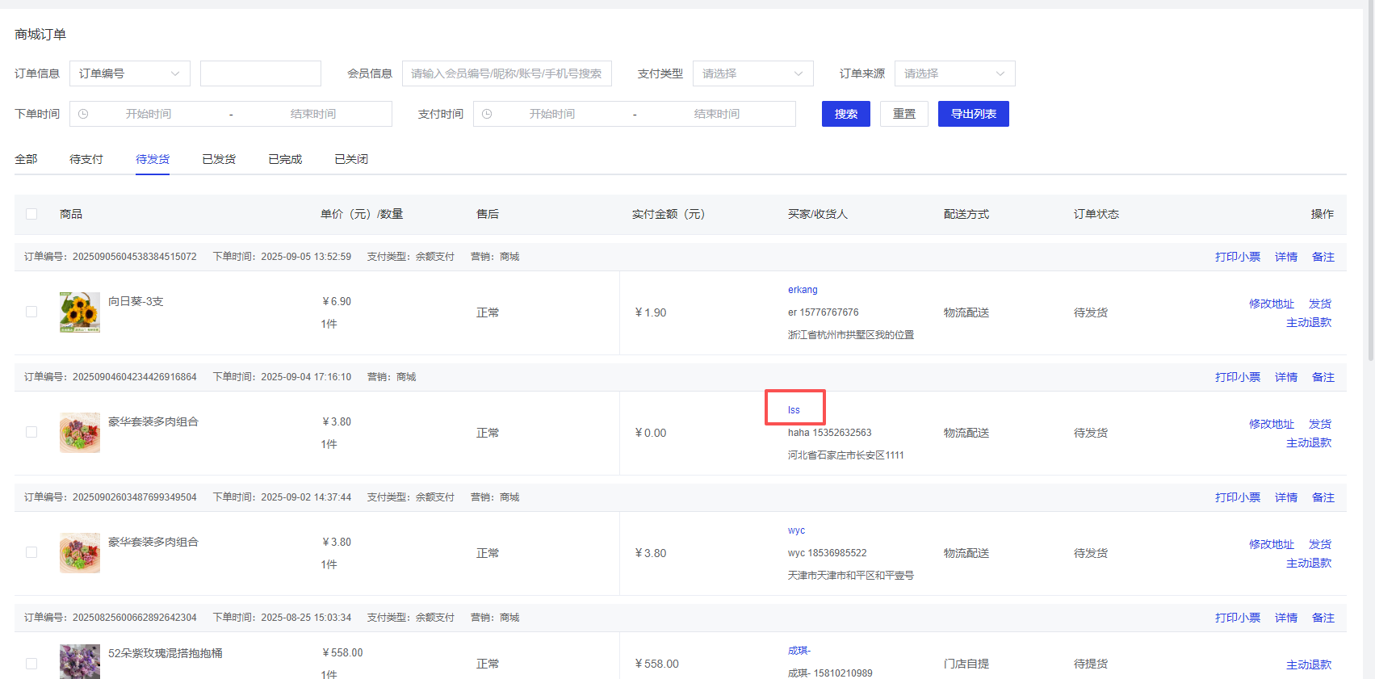Open the wyc order 多肉组合 thumbnail
The height and width of the screenshot is (679, 1375).
[x=80, y=553]
